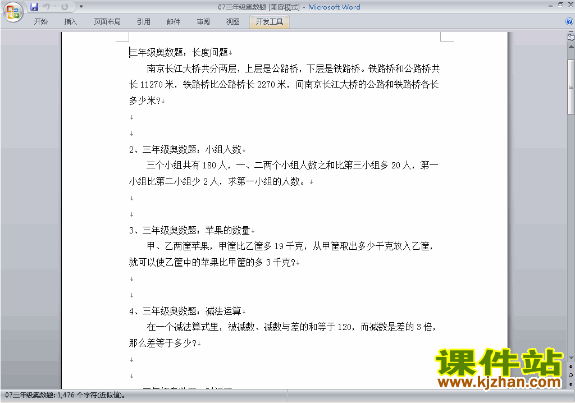575x403 pixels.
Task: Click the split-window handle above the ruler icon
Action: [571, 33]
